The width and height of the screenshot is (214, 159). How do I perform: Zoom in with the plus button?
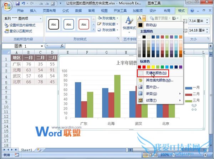pyautogui.click(x=205, y=155)
